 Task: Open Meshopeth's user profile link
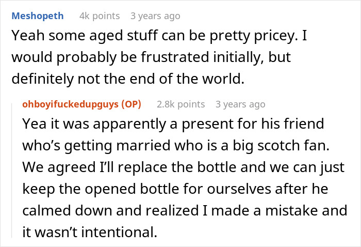tap(38, 16)
